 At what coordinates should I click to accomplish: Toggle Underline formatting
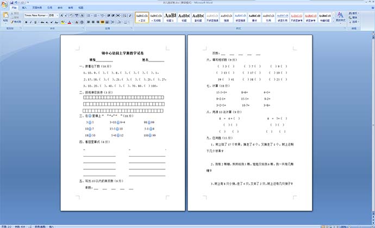click(35, 22)
